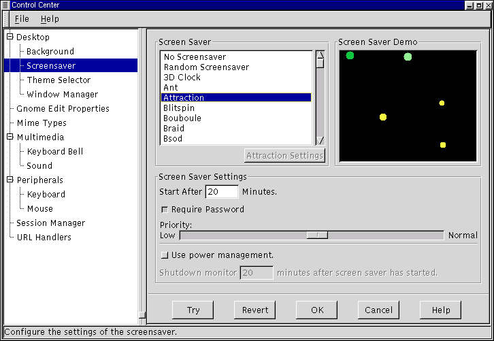
Task: Confirm settings with the OK button
Action: click(x=317, y=310)
